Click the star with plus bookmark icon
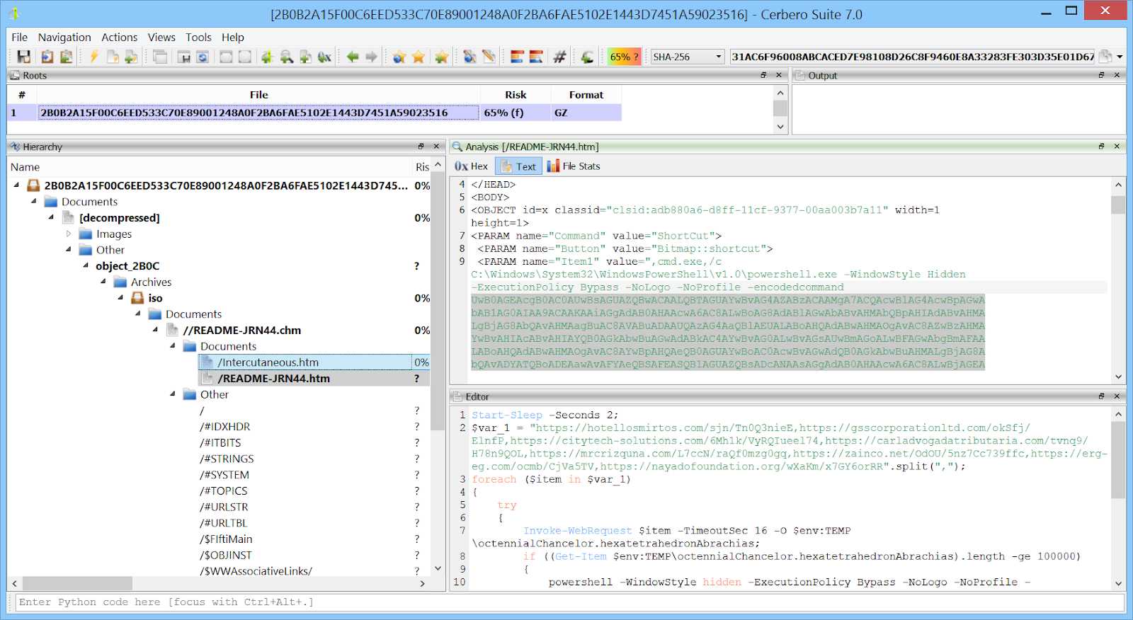1133x620 pixels. click(x=441, y=57)
